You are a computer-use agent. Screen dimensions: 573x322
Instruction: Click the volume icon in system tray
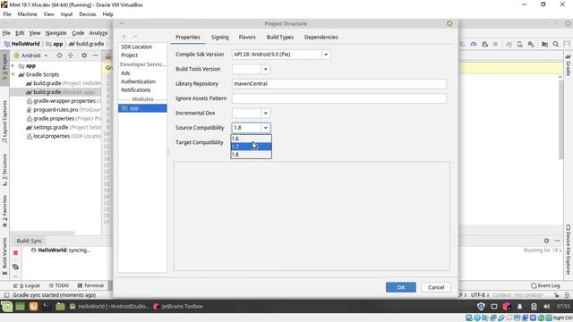click(x=547, y=306)
